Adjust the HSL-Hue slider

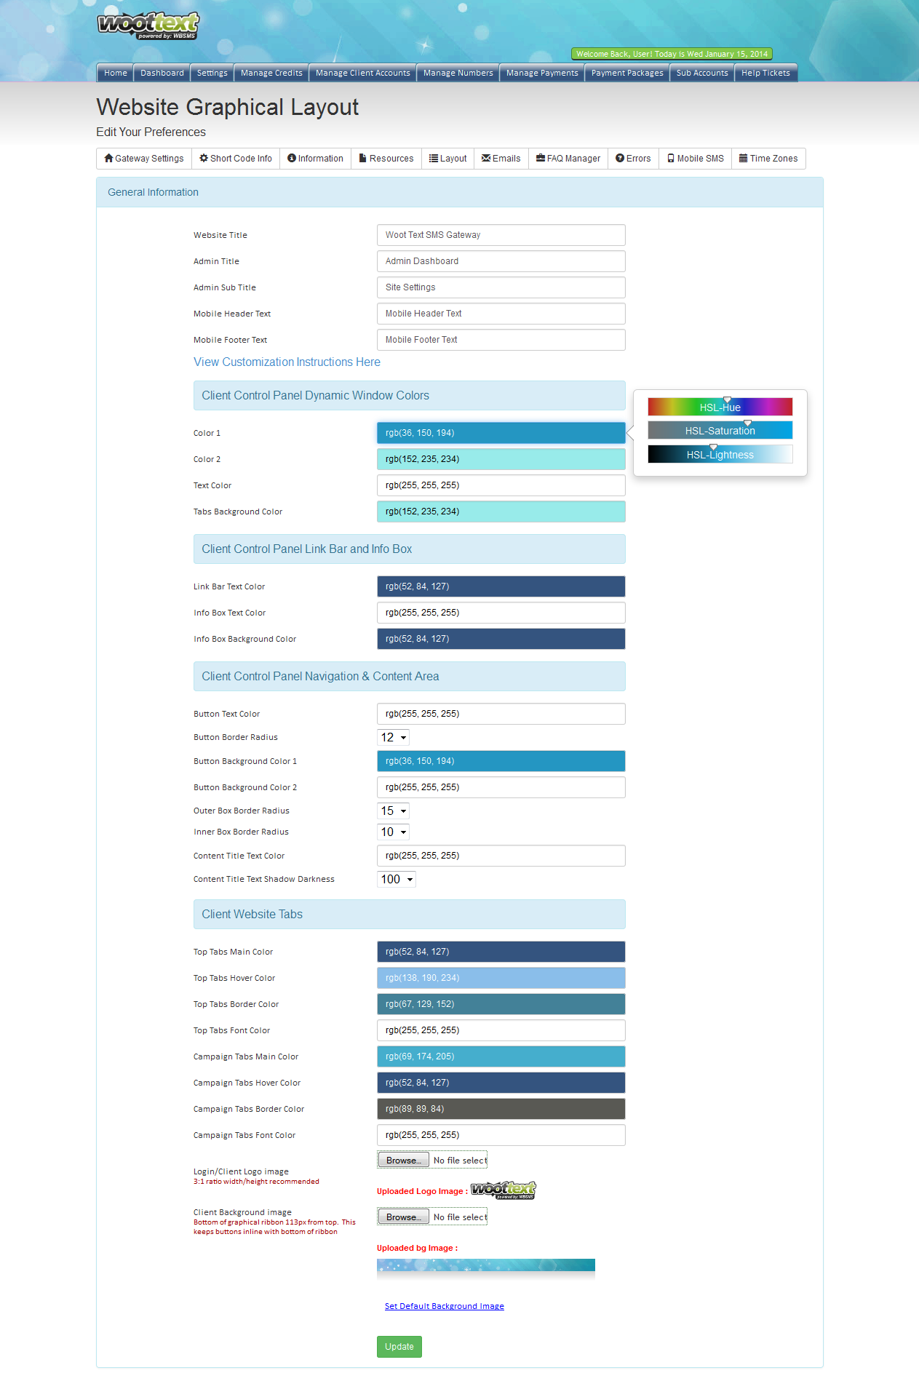[x=720, y=407]
